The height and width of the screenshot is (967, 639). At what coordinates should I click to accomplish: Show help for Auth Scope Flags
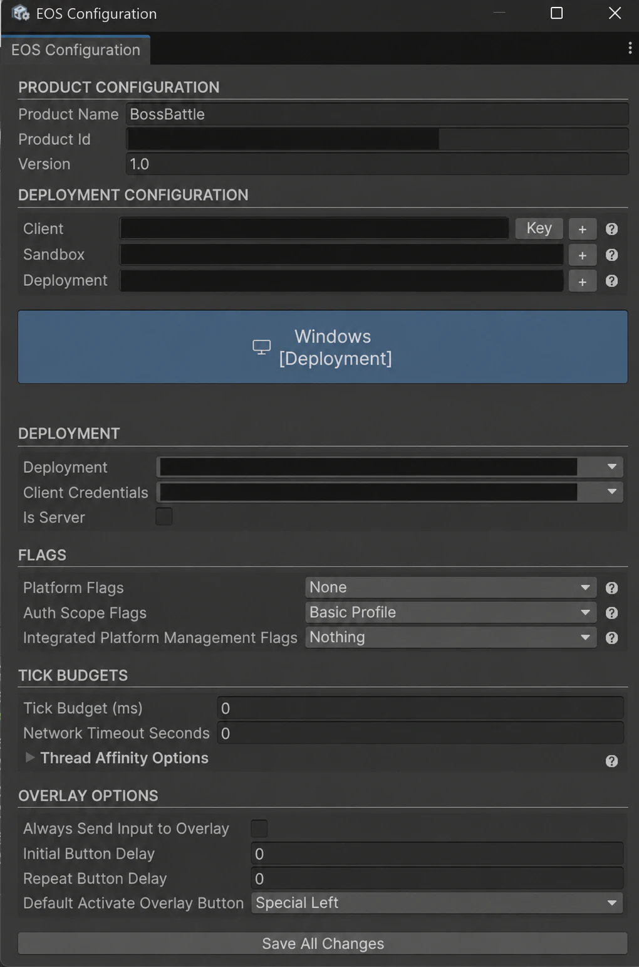point(611,613)
